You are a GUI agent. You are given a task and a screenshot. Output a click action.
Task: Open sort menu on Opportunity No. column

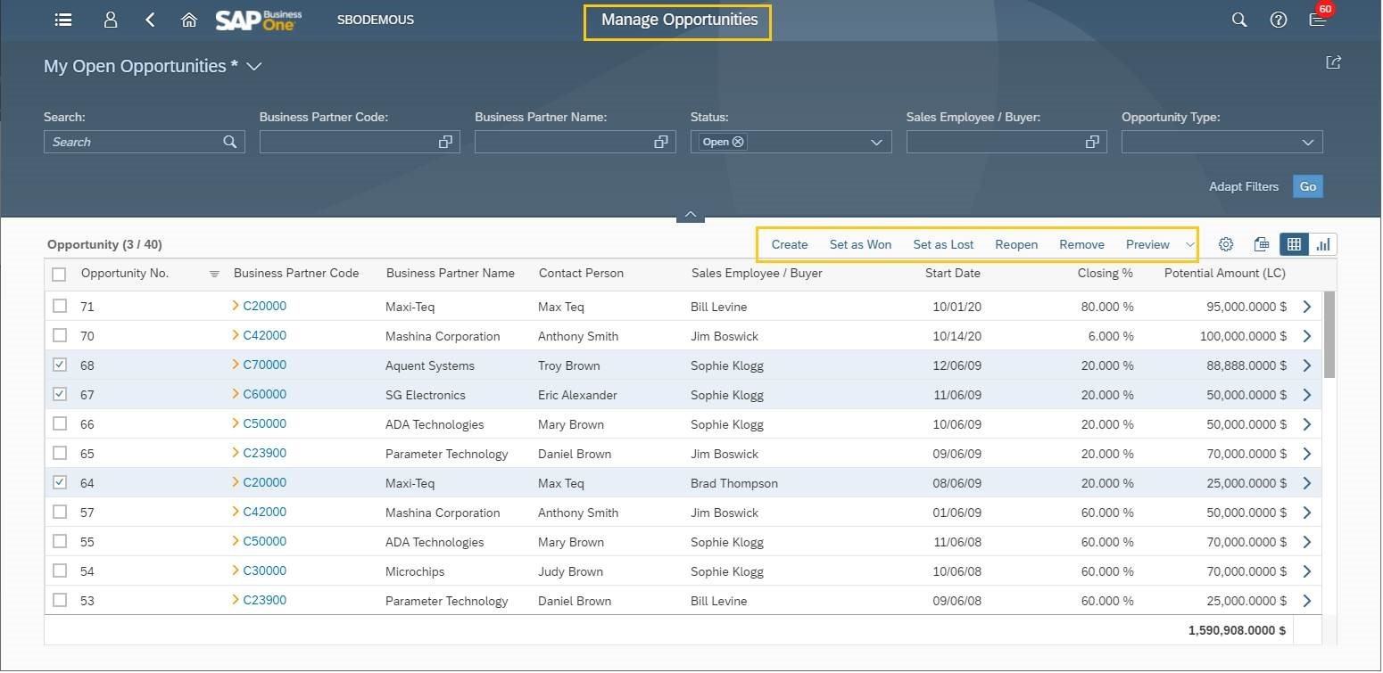pyautogui.click(x=214, y=274)
